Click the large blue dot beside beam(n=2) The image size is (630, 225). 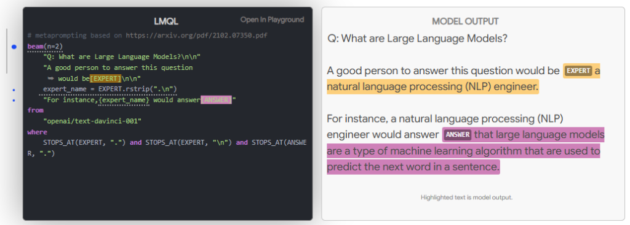click(x=14, y=47)
